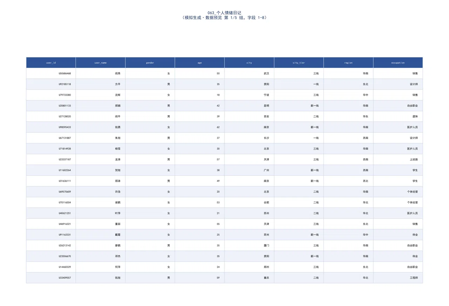Click the occupation cell 工程师

398,278
